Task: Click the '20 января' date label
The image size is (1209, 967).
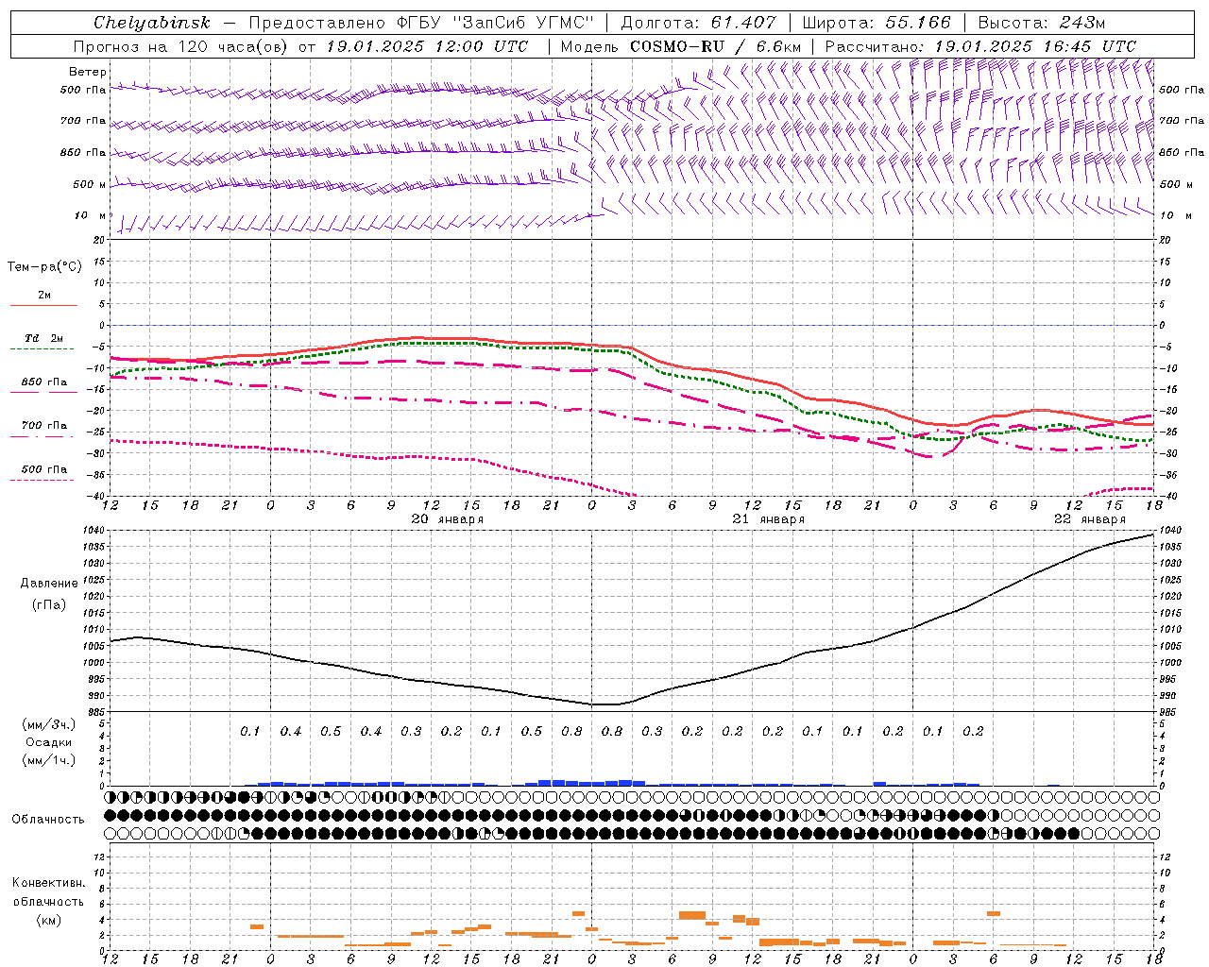Action: tap(448, 519)
